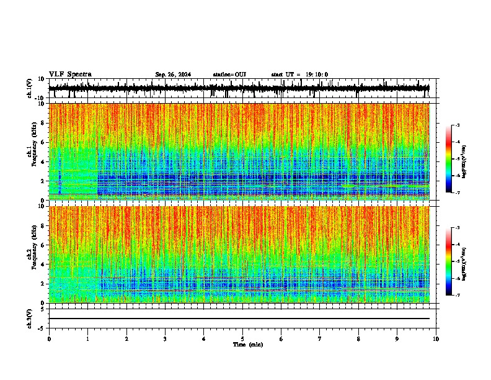Click the date "Sep. 26, 2024" in the header
Screen dimensions: 491x380
(173, 75)
